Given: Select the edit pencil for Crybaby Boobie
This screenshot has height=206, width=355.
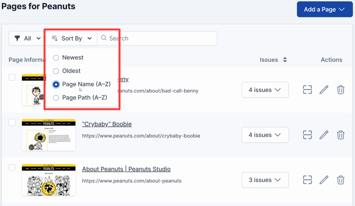Looking at the screenshot, I should tap(324, 135).
